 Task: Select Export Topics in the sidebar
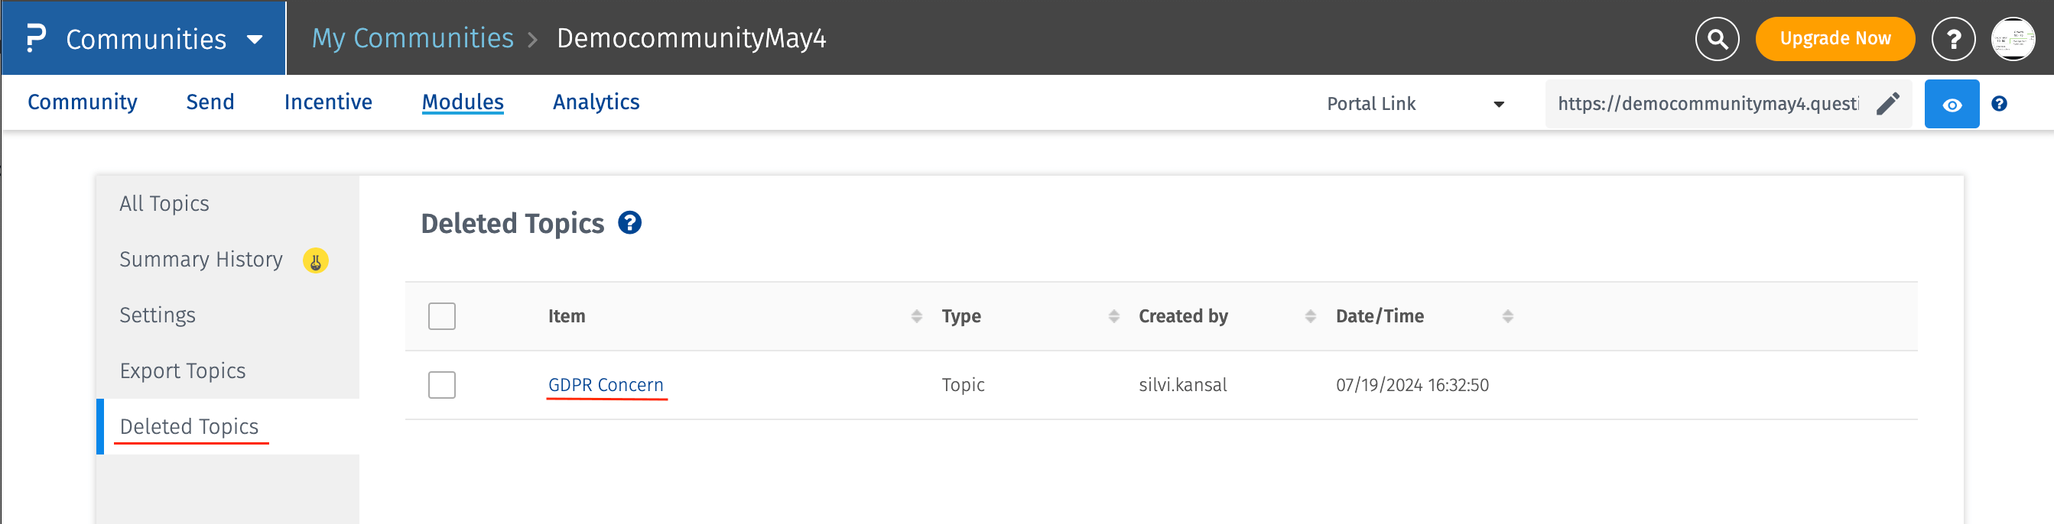click(183, 370)
